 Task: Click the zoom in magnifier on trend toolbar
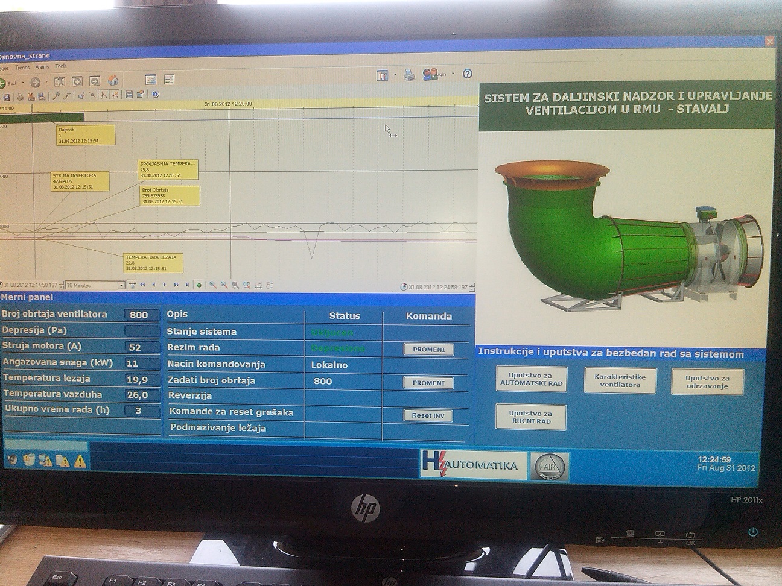click(212, 285)
